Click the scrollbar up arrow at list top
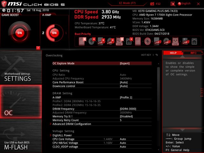Screen dimensions: 204x153 pyautogui.click(x=158, y=64)
